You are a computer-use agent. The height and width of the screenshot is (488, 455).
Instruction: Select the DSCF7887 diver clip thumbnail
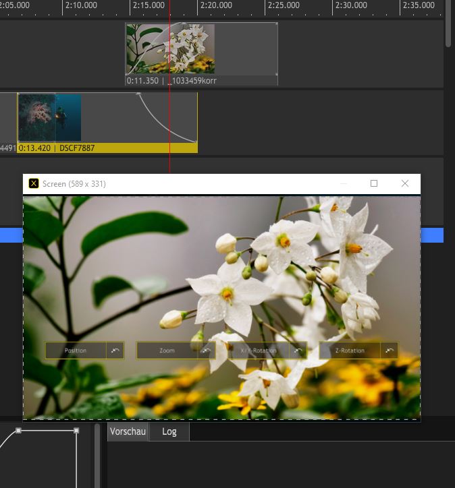49,117
